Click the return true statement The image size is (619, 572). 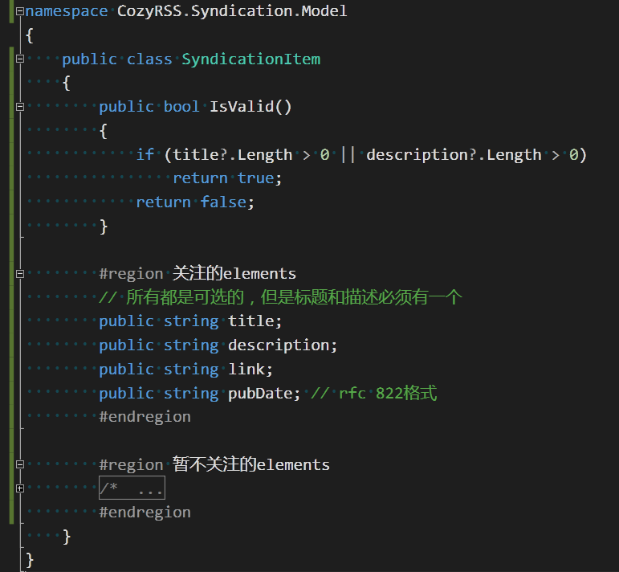coord(227,178)
